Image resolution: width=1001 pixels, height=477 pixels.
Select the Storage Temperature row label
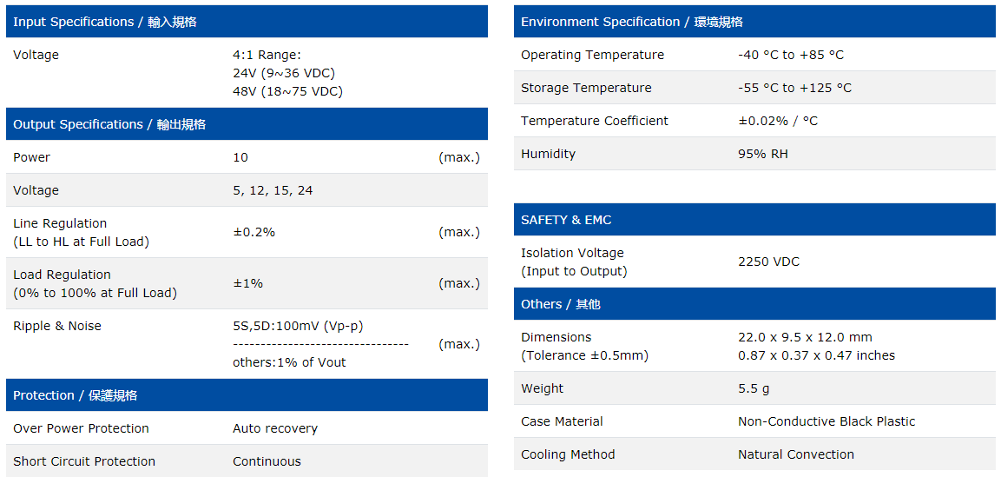click(586, 88)
